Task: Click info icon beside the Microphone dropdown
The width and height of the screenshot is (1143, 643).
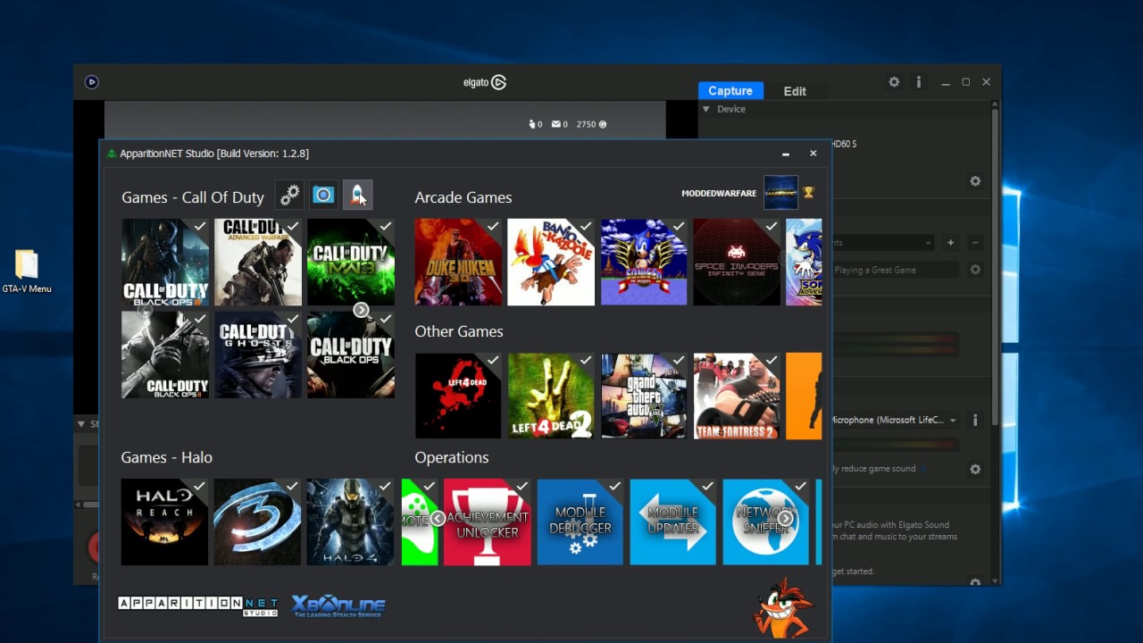Action: (975, 420)
